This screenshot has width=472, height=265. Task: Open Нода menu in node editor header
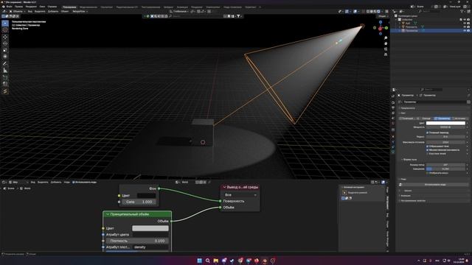(x=66, y=182)
